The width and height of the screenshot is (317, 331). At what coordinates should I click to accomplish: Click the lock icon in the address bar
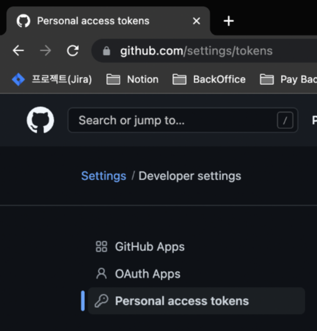pyautogui.click(x=106, y=51)
